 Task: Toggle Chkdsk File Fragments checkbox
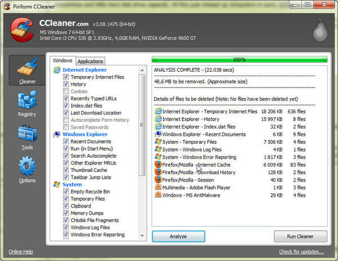[x=66, y=220]
